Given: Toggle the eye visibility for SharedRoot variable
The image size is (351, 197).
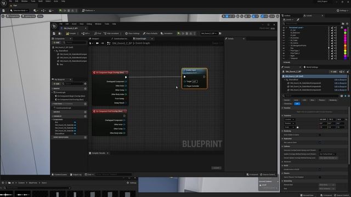Looking at the screenshot, I should tap(75, 134).
